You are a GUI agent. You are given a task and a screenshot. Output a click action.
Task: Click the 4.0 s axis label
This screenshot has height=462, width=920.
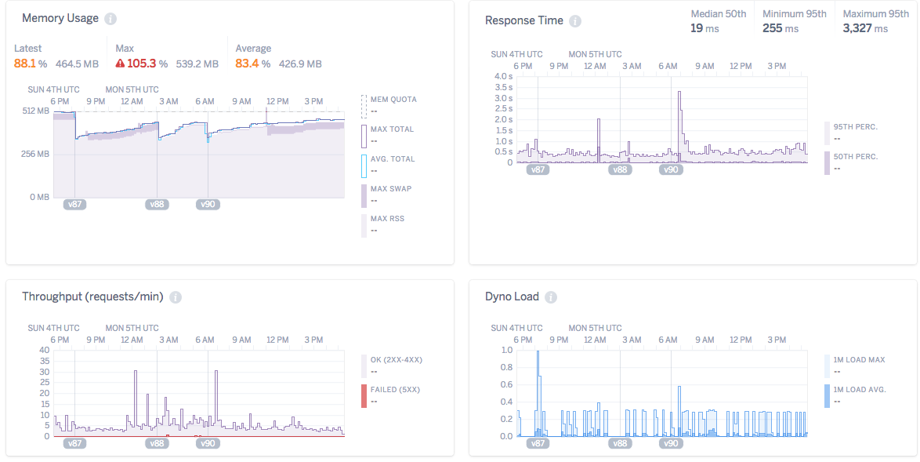[503, 76]
